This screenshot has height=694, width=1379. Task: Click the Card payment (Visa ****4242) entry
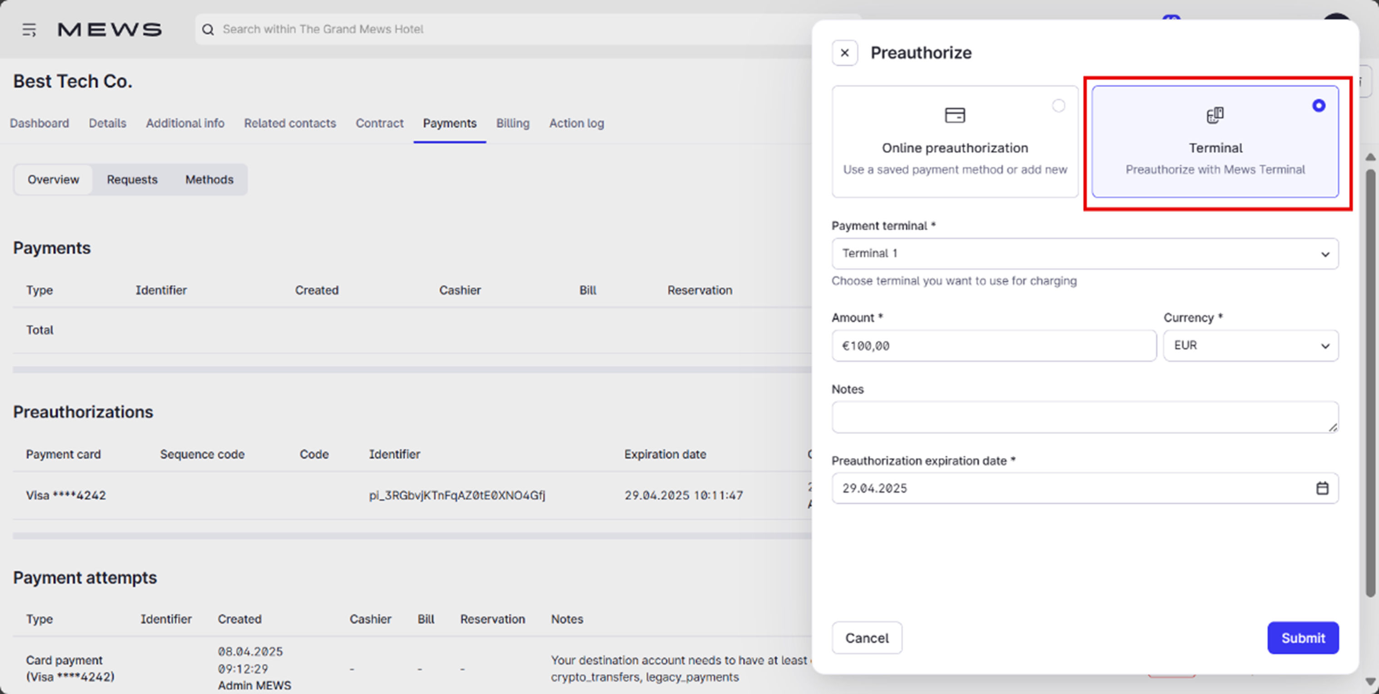(70, 668)
